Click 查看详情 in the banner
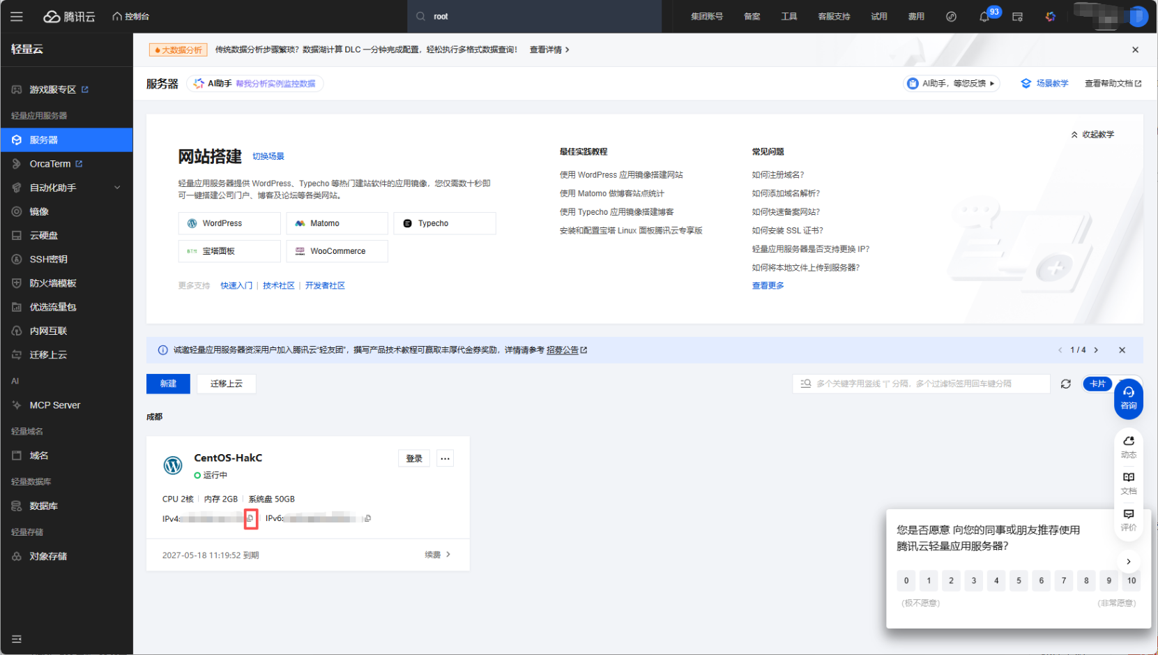Viewport: 1158px width, 655px height. tap(549, 50)
